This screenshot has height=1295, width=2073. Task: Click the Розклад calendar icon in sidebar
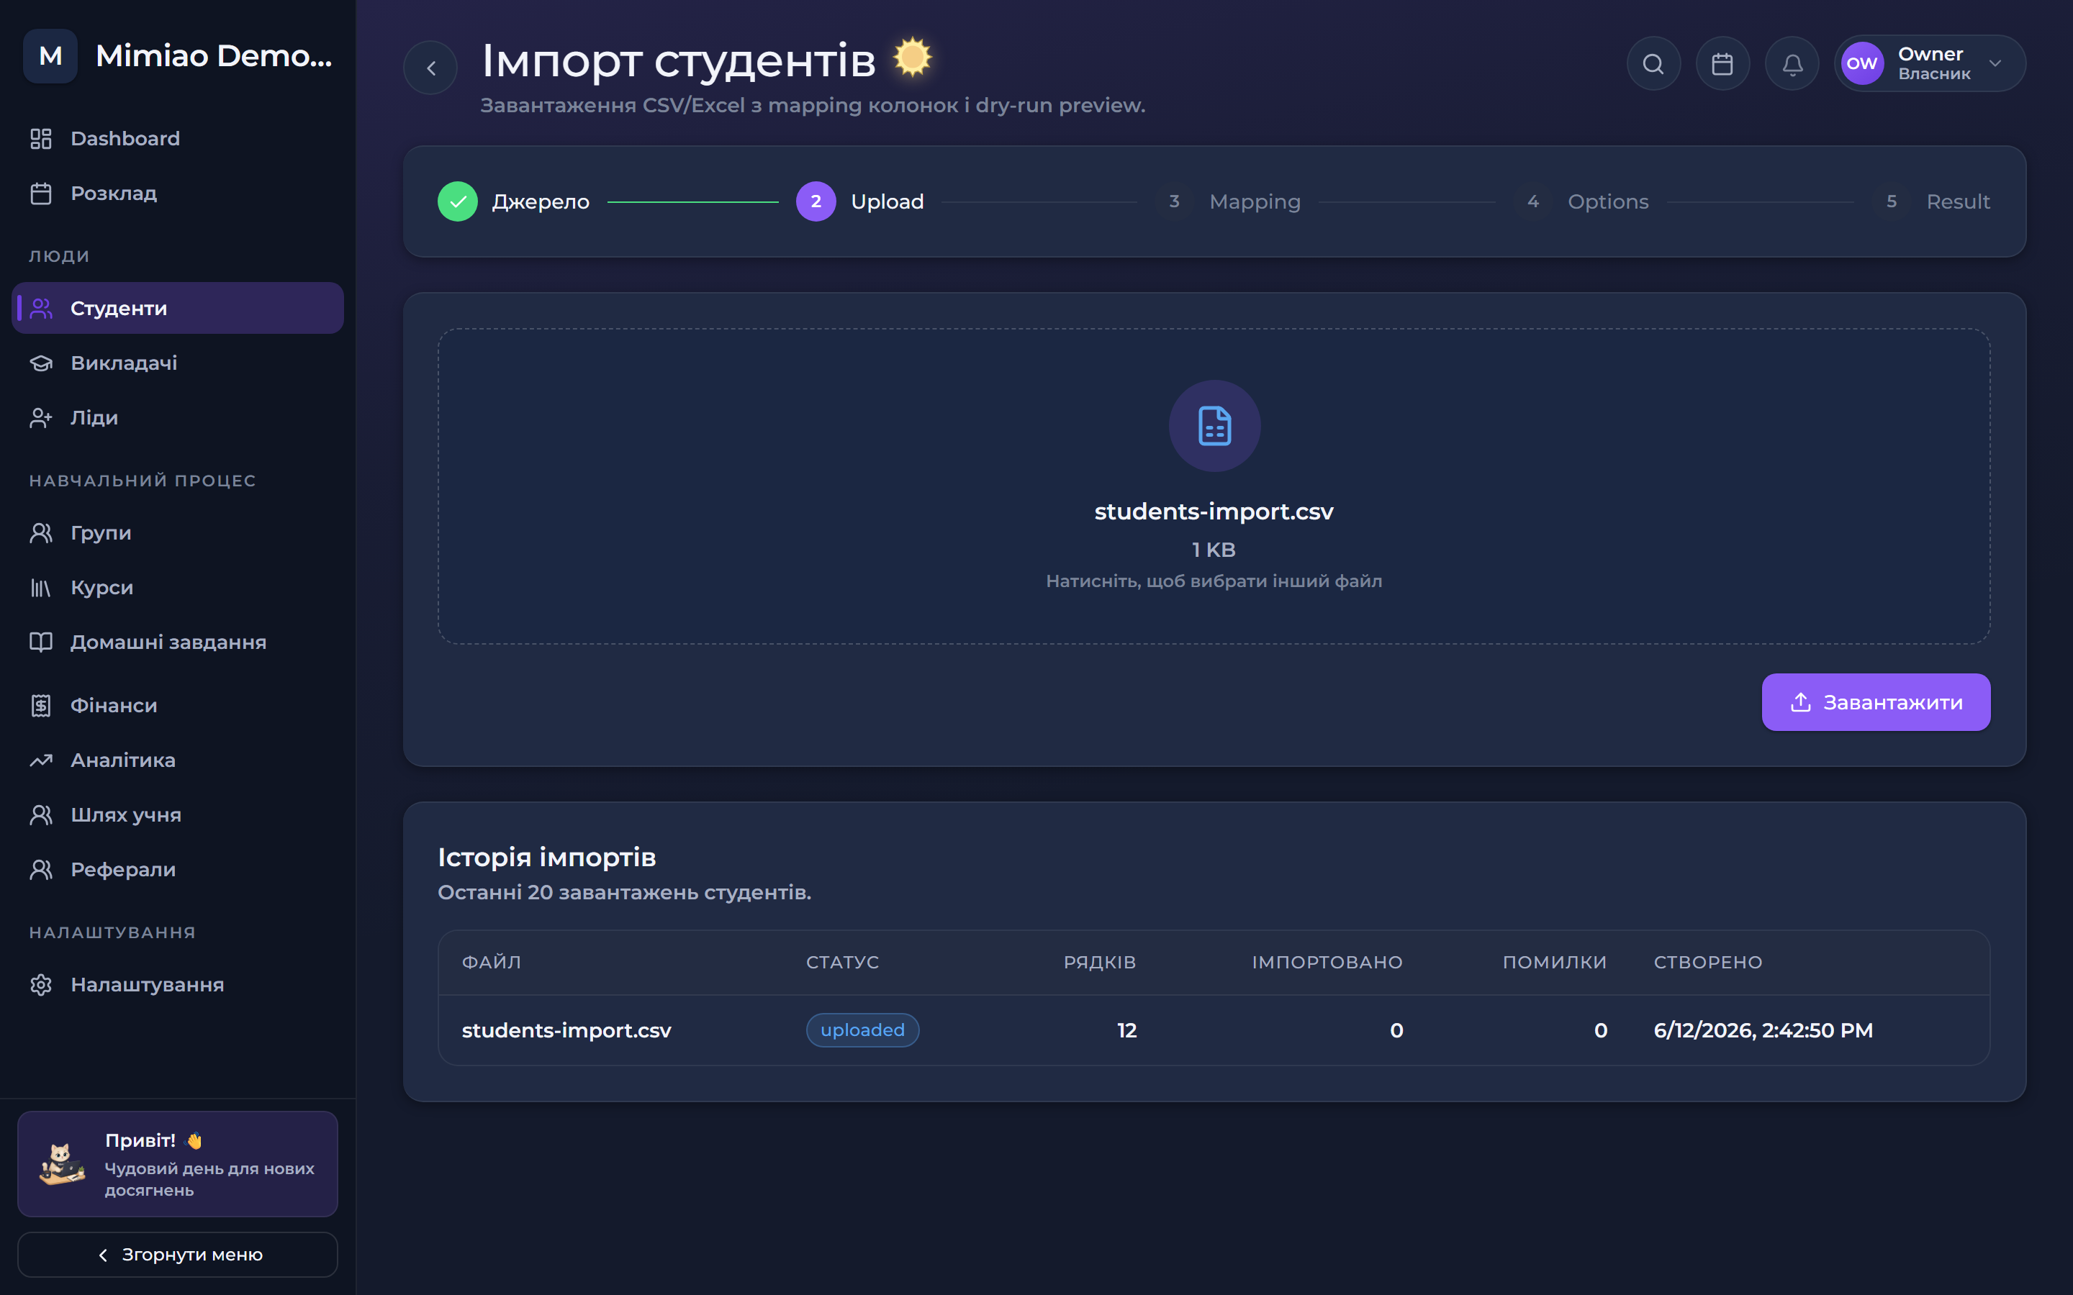click(x=41, y=194)
